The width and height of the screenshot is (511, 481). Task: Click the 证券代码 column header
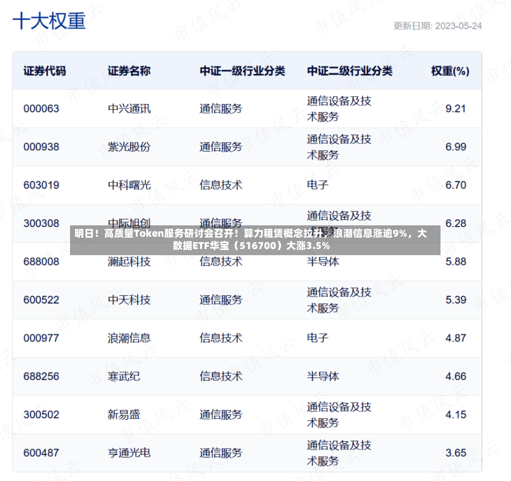(44, 71)
